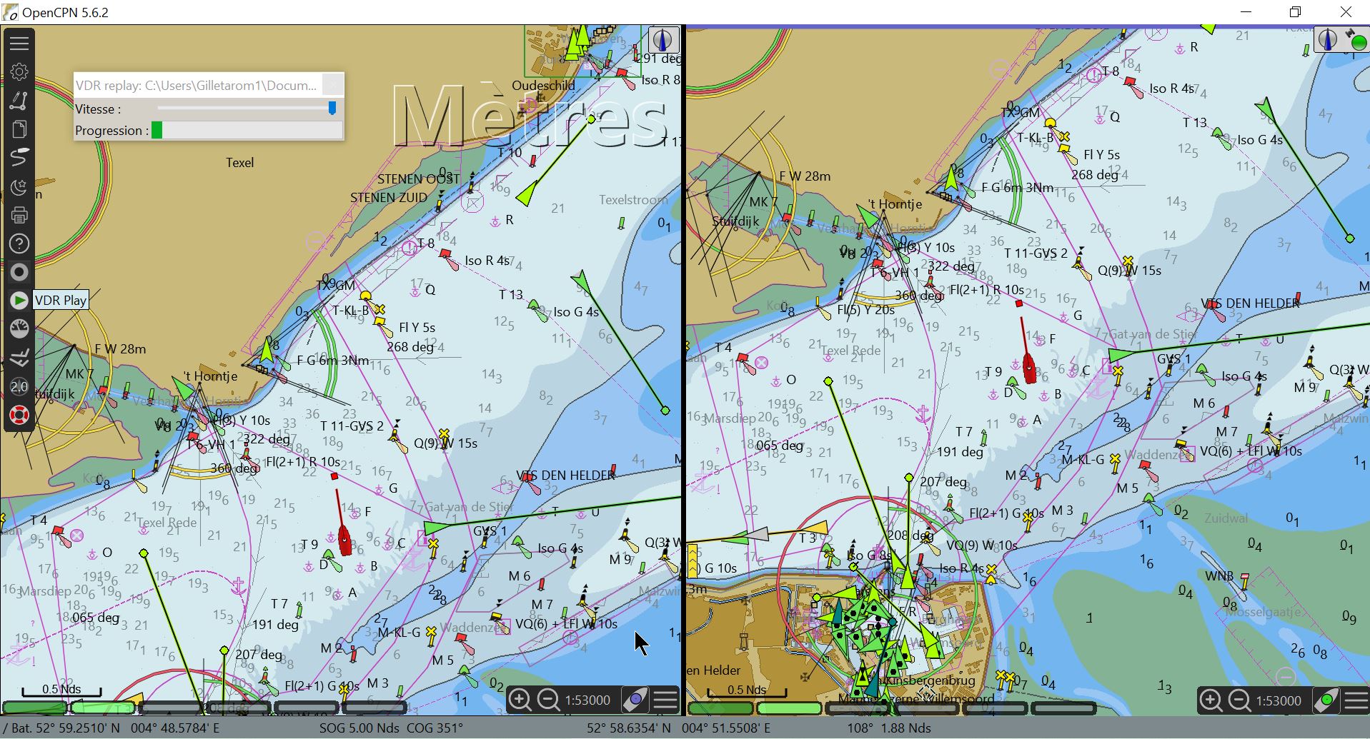This screenshot has height=739, width=1370.
Task: Click the WNB buoy label
Action: 1219,576
